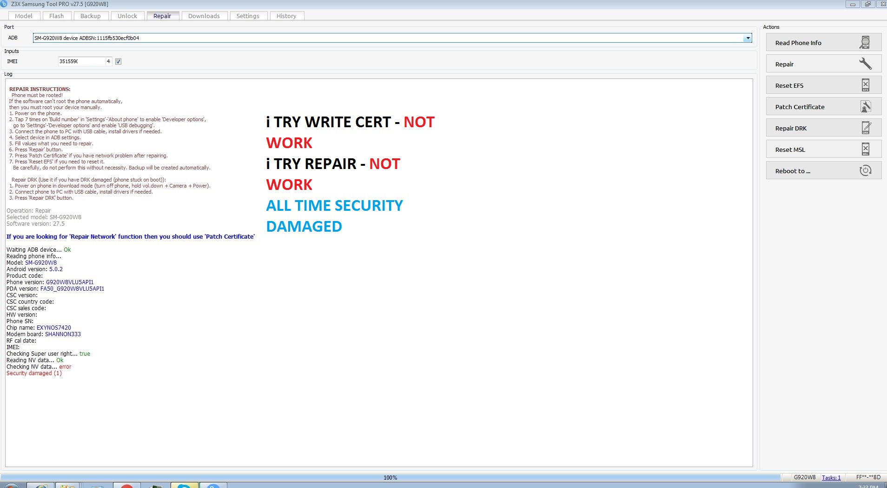Click the FF**-**8D status bar entry
887x488 pixels.
click(868, 477)
